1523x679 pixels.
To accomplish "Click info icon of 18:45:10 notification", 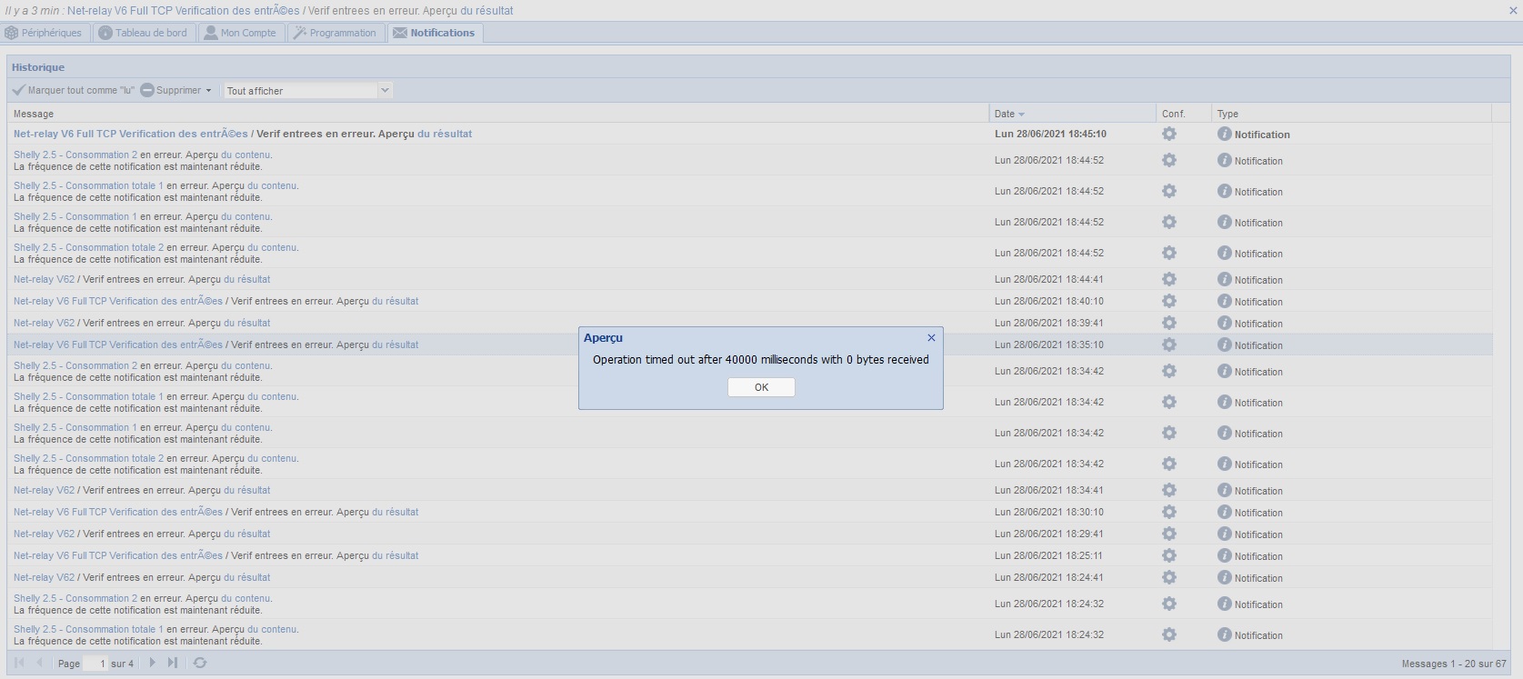I will click(1225, 134).
